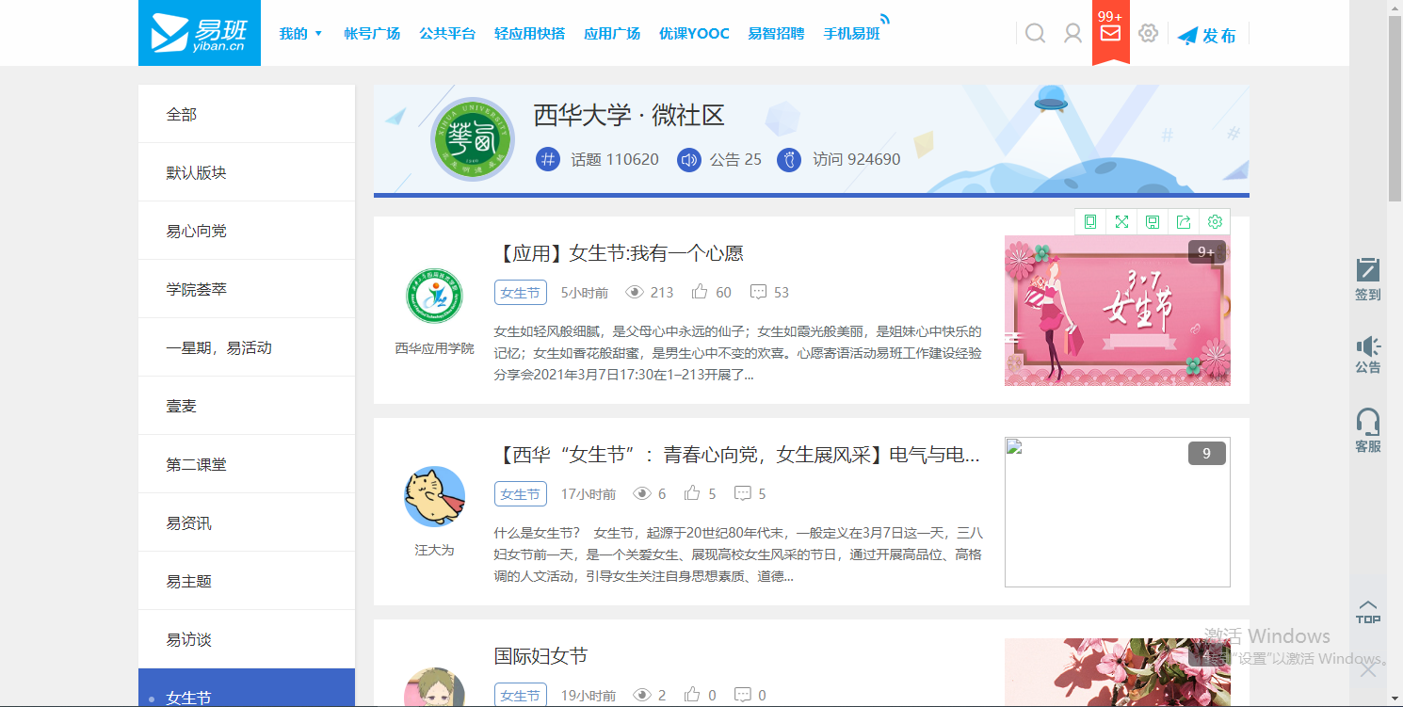This screenshot has width=1403, height=707.
Task: Click the 发布 publish button
Action: coord(1207,36)
